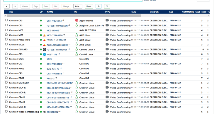Click the edit pencil toolbar button
The width and height of the screenshot is (214, 114).
(x=107, y=6)
